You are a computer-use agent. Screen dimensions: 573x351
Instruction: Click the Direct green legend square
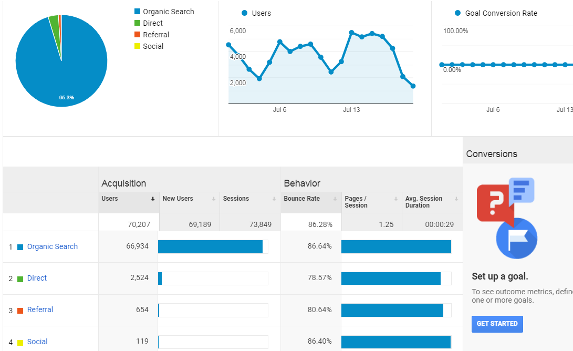pos(138,23)
